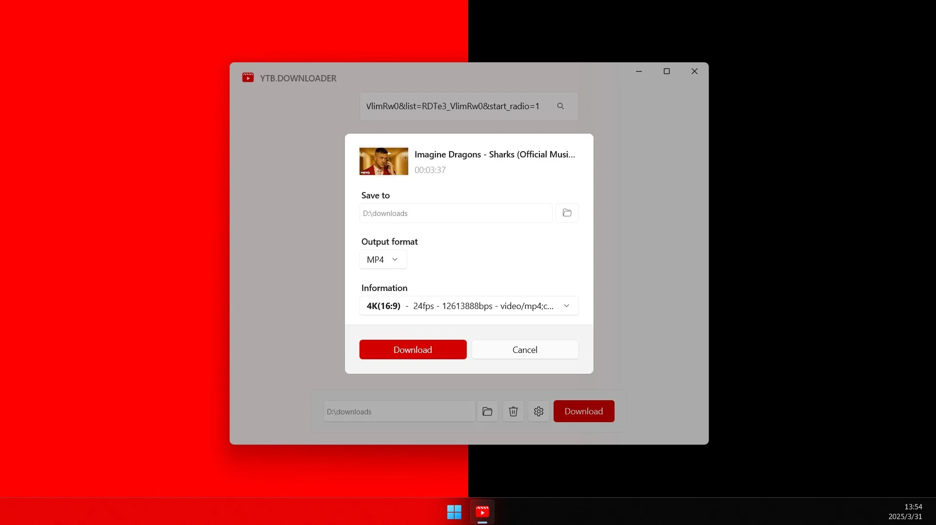Click the video title Imagine Dragons - Sharks
Screen dimensions: 936x525
495,154
